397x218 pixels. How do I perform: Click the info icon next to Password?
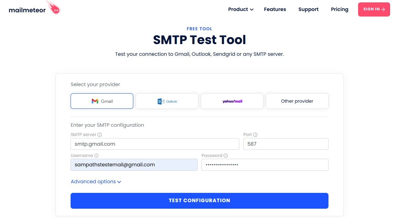[x=226, y=156]
